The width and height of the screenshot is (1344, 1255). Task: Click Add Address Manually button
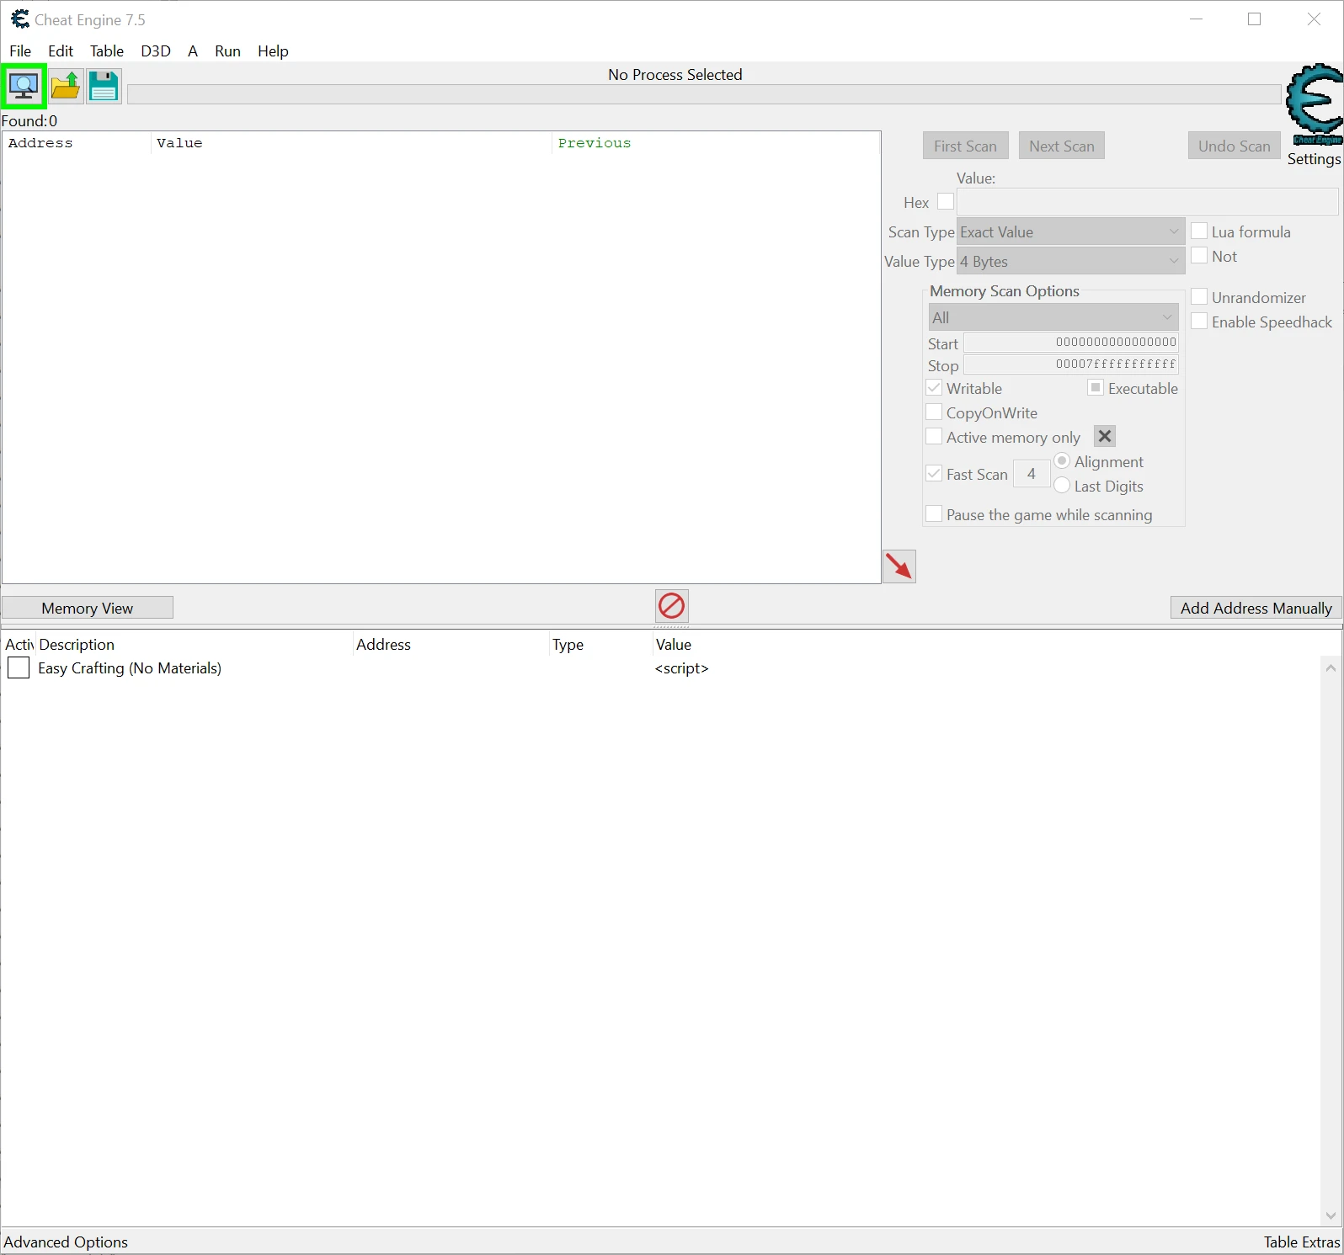point(1255,608)
